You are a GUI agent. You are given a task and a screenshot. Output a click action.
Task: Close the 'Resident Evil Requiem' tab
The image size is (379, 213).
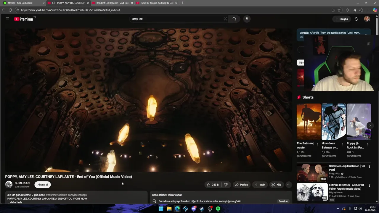pos(132,3)
